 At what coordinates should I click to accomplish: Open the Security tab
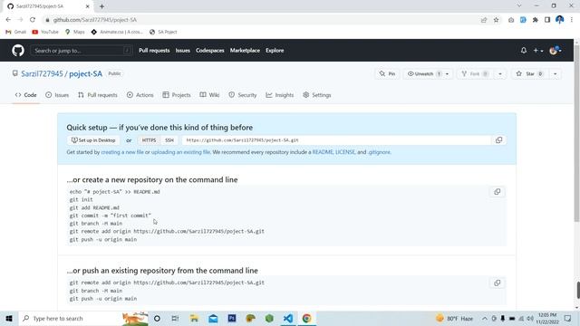point(242,95)
